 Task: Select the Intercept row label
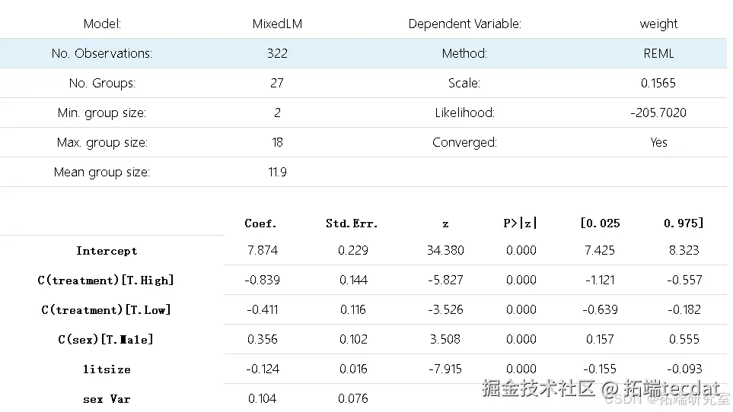pyautogui.click(x=107, y=251)
